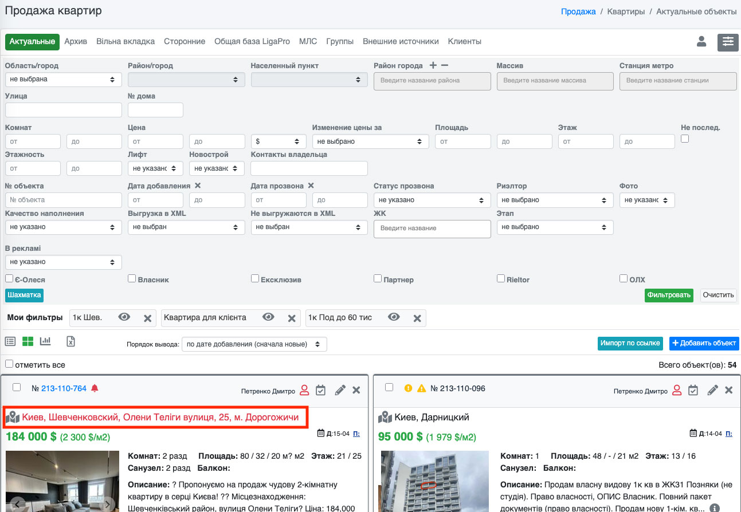This screenshot has width=741, height=512.
Task: Check the "отметить все" checkbox
Action: tap(9, 364)
